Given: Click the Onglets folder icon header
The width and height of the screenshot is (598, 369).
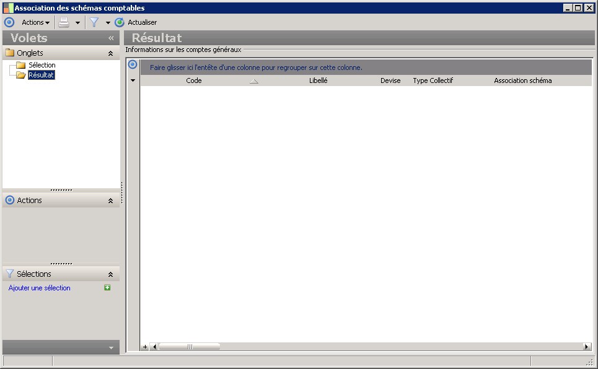Looking at the screenshot, I should [x=10, y=53].
